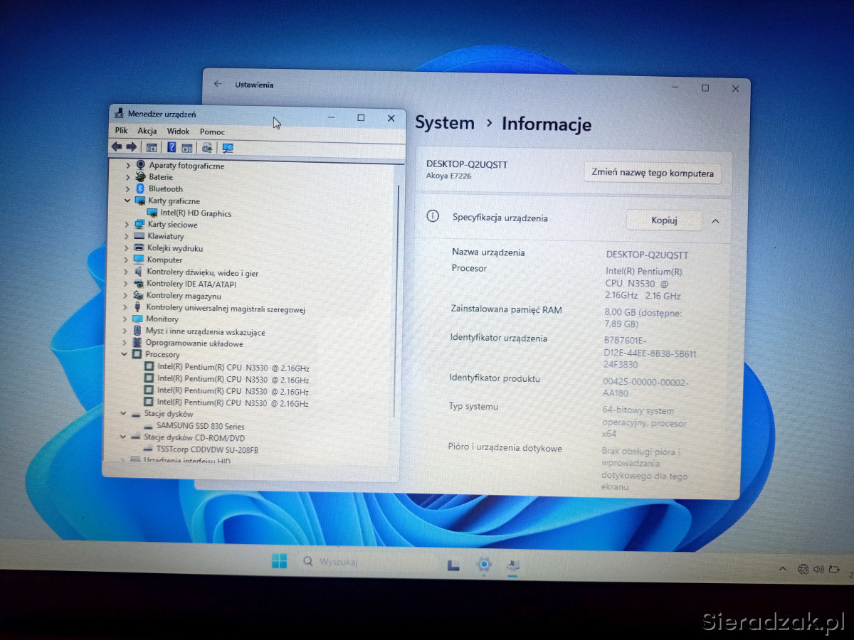Collapse the Karty graficzne category
Viewport: 854px width, 640px height.
click(127, 201)
